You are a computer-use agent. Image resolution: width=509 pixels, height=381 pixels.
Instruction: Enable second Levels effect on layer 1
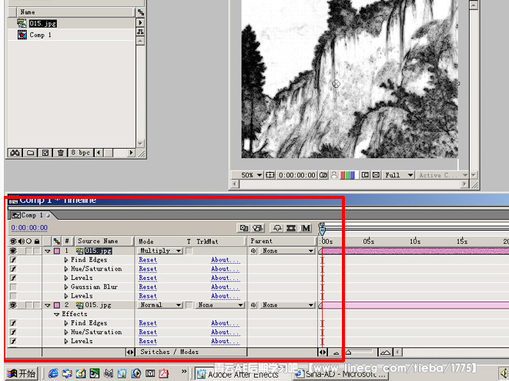[x=13, y=296]
